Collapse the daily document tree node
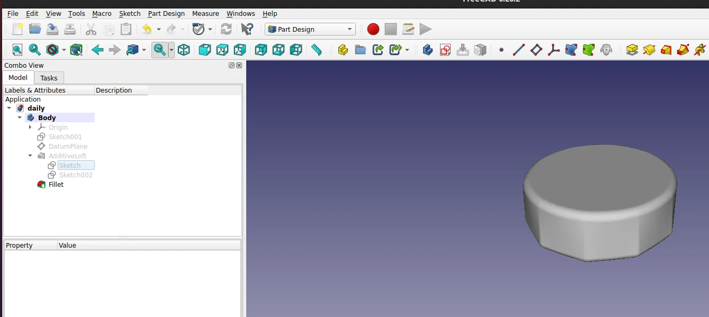Viewport: 709px width, 317px height. tap(9, 108)
